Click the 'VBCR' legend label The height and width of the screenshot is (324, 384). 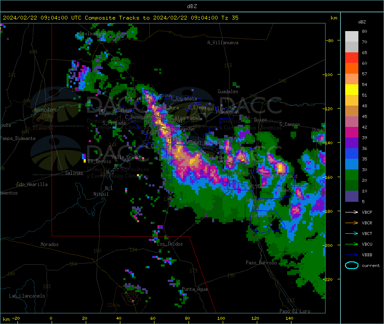367,223
